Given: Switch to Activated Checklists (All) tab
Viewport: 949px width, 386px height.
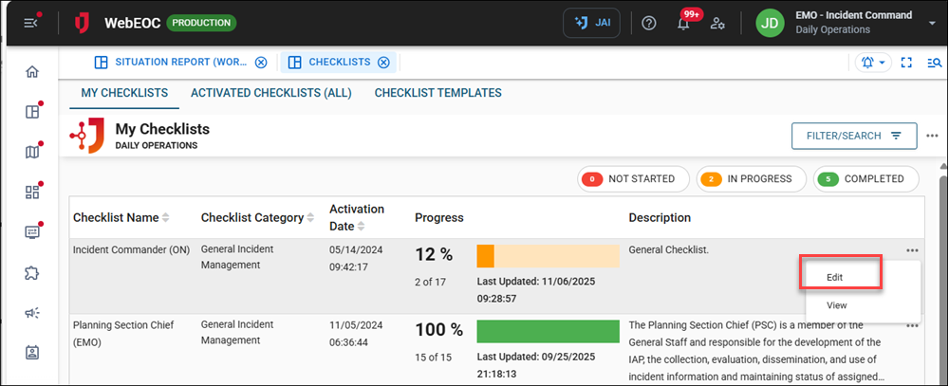Looking at the screenshot, I should (x=270, y=93).
